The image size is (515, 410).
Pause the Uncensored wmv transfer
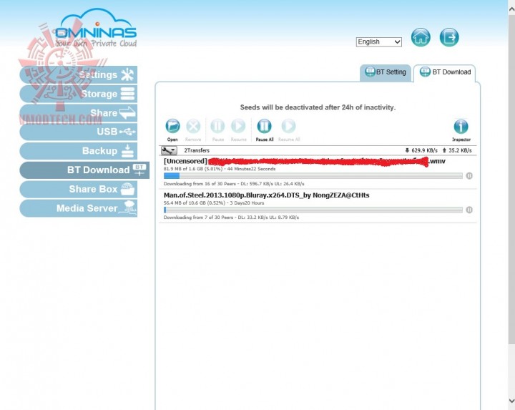(469, 176)
